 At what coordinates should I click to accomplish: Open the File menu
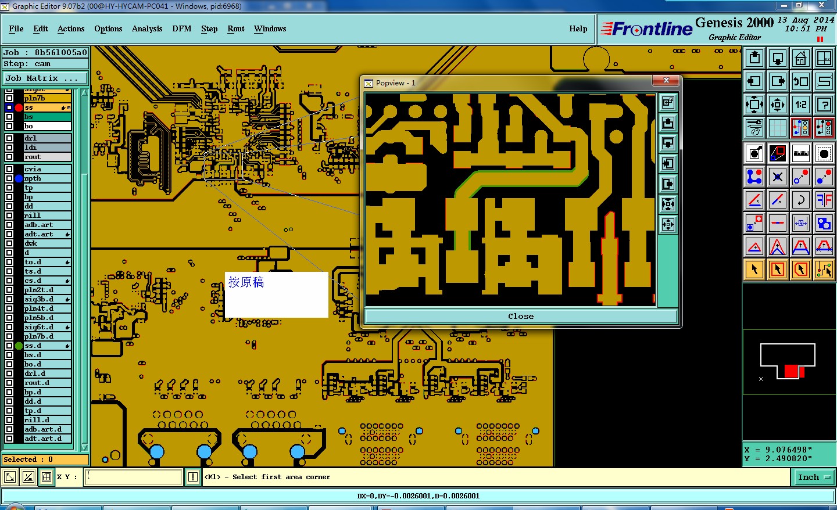[16, 28]
